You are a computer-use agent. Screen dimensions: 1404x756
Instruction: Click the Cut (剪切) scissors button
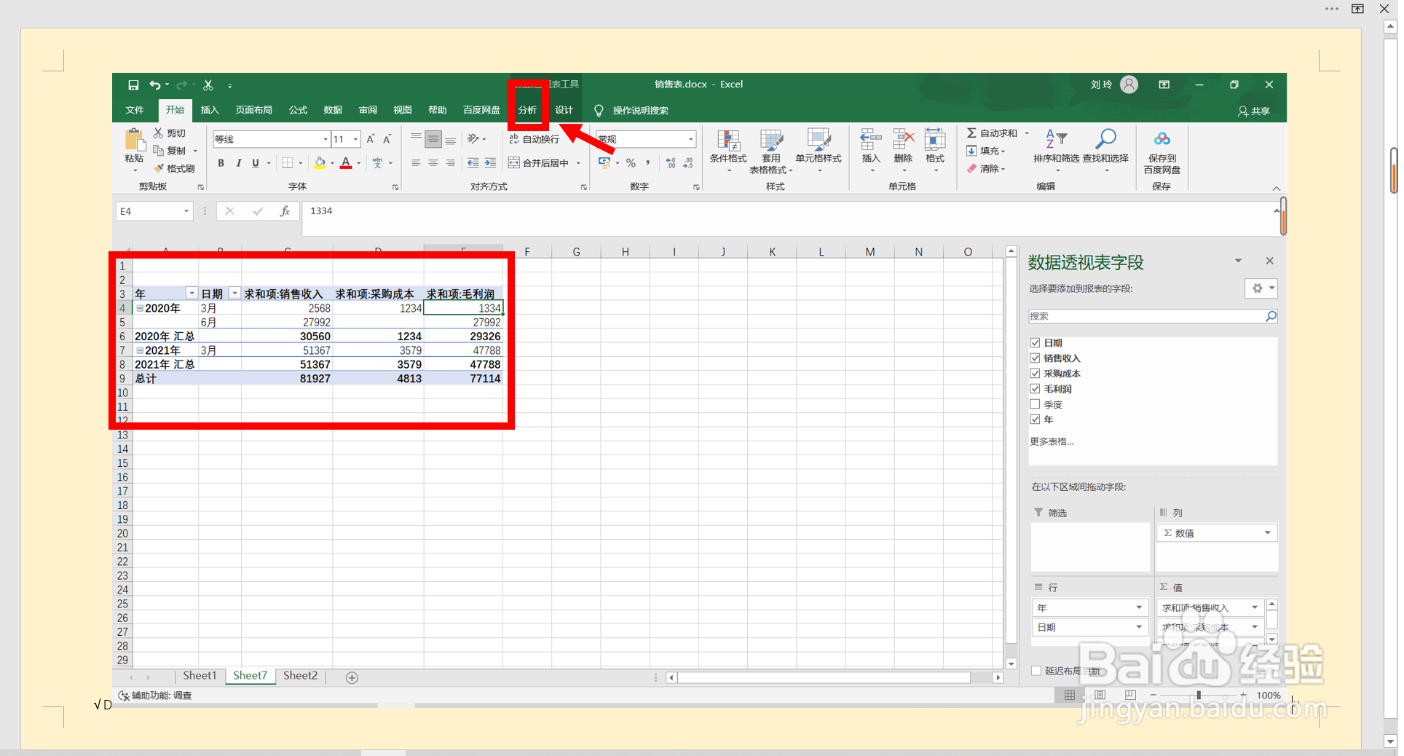pos(170,133)
